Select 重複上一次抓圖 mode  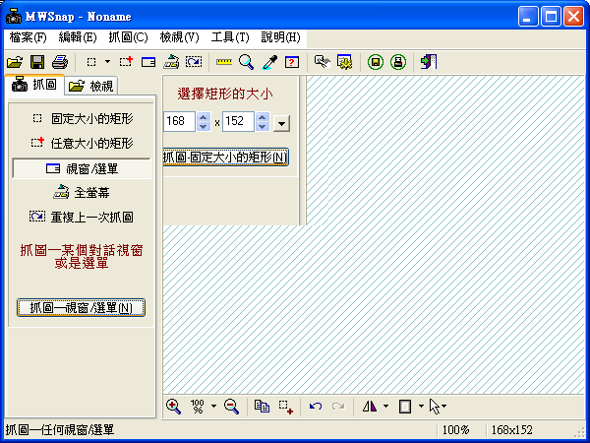point(82,217)
